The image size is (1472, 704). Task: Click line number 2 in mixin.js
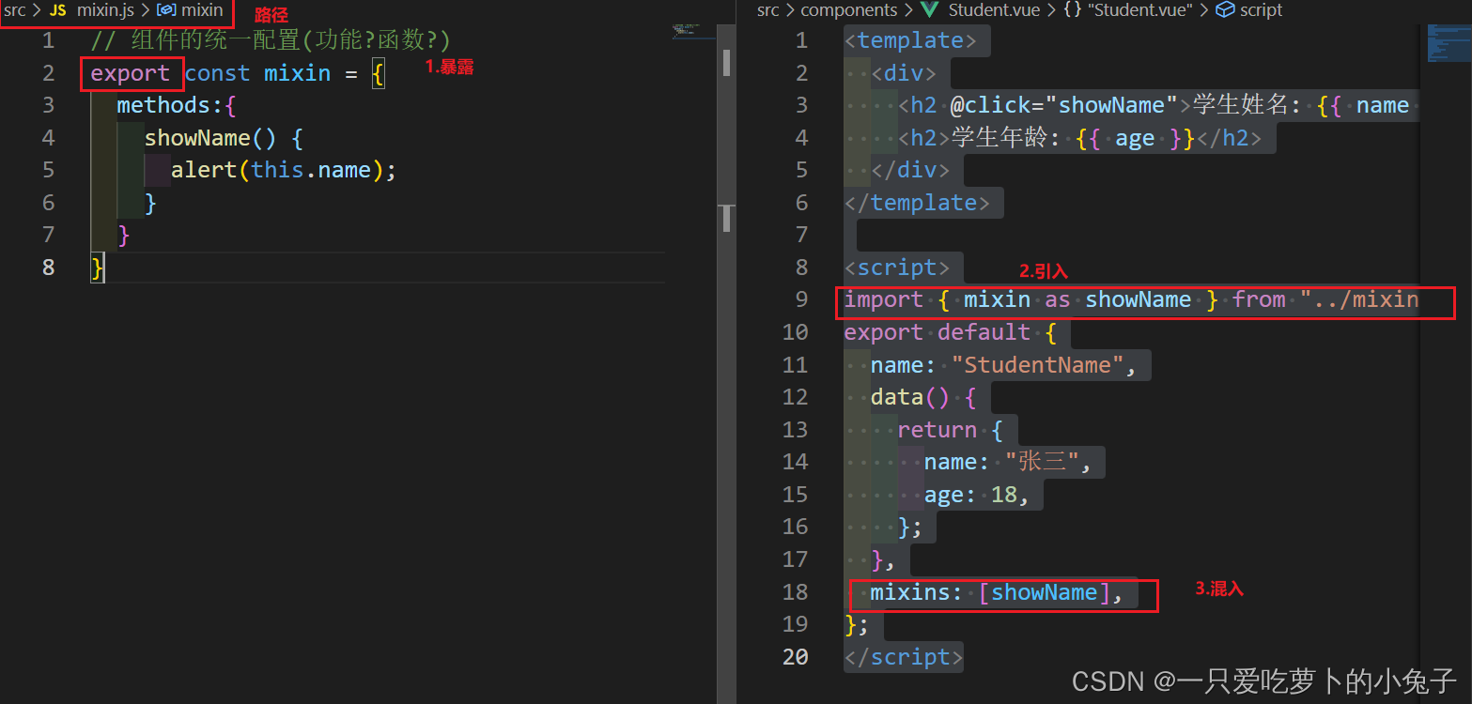click(x=48, y=73)
